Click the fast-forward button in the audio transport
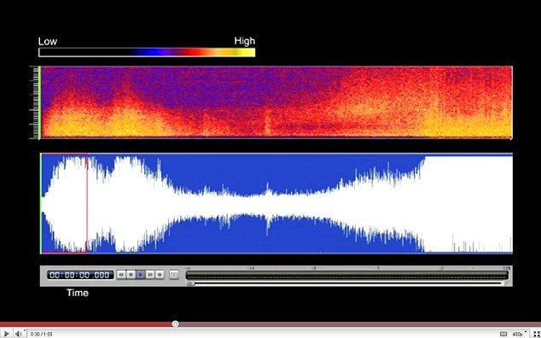This screenshot has width=541, height=338. 150,275
